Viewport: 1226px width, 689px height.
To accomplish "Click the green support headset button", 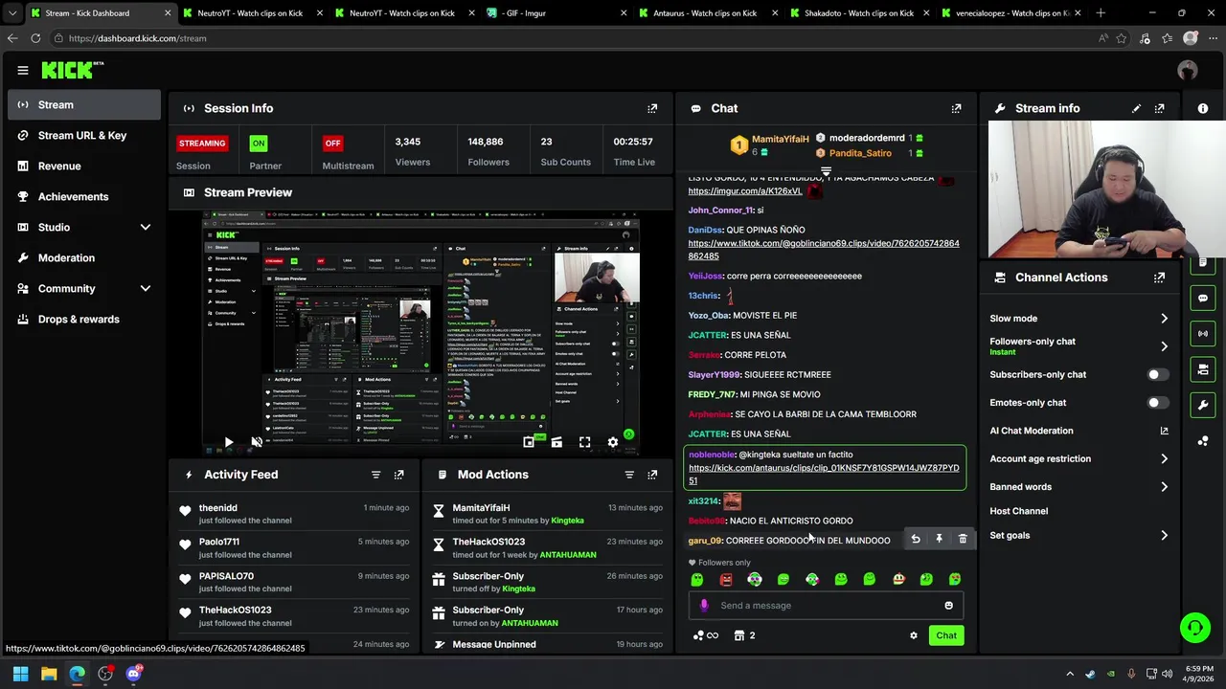I will 1195,628.
